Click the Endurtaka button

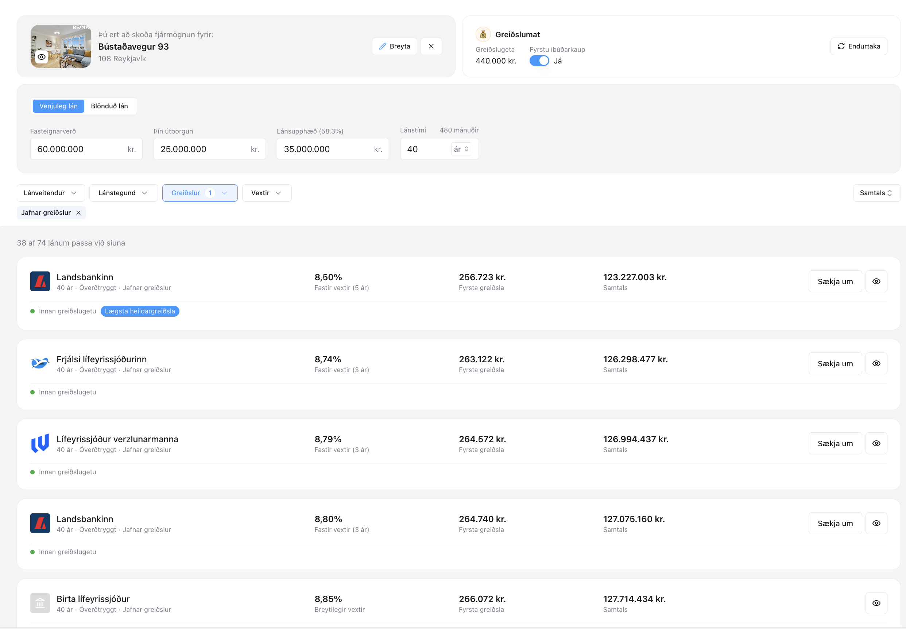click(859, 46)
